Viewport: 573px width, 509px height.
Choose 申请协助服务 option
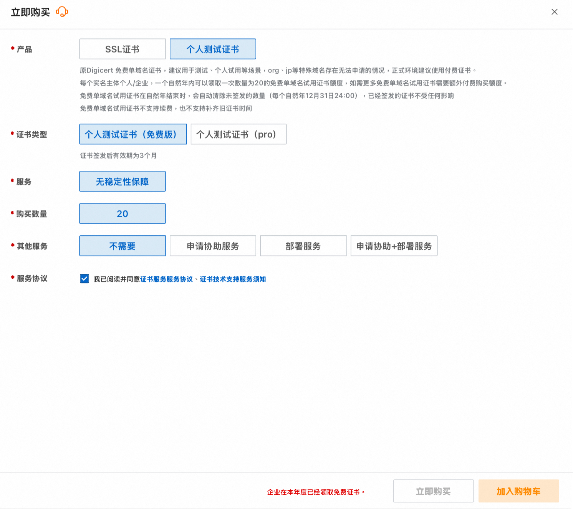click(213, 246)
